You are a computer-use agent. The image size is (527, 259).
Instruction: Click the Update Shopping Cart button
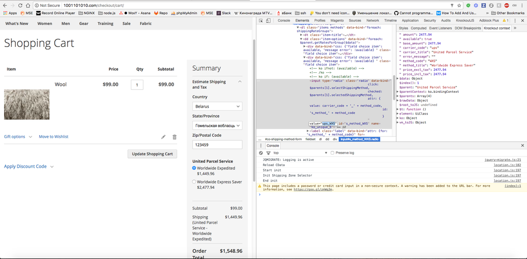point(152,154)
